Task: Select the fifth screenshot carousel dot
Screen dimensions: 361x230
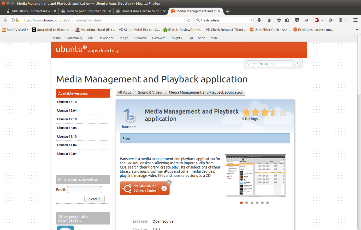Action: click(262, 203)
